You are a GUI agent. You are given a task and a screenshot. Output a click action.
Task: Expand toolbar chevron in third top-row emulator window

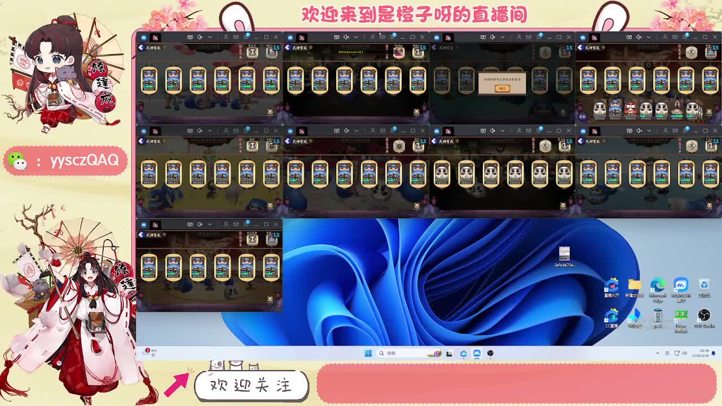pyautogui.click(x=503, y=37)
